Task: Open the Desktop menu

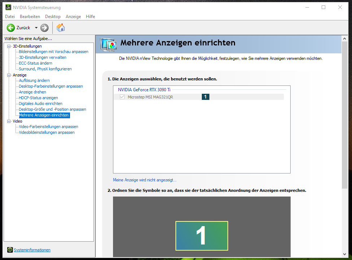Action: (53, 17)
